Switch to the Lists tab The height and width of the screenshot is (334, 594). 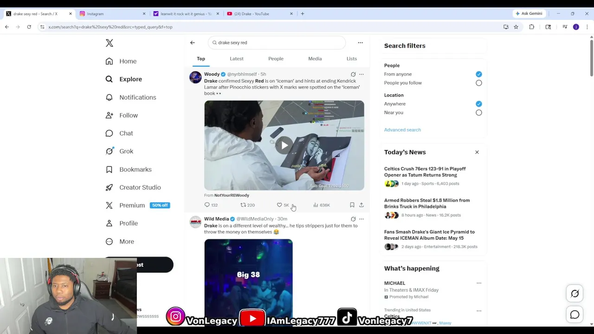click(x=352, y=59)
